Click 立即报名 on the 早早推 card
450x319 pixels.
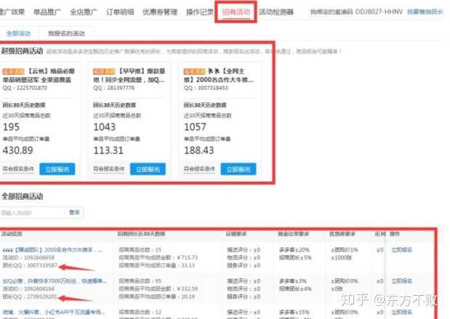[148, 169]
